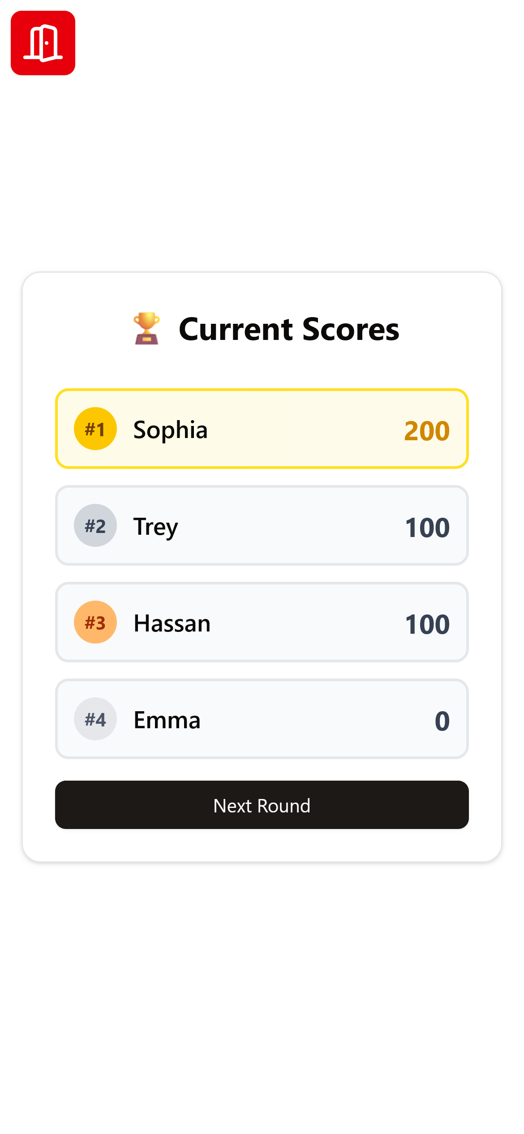Click Trey's score of 100
The image size is (524, 1134).
[x=427, y=528]
